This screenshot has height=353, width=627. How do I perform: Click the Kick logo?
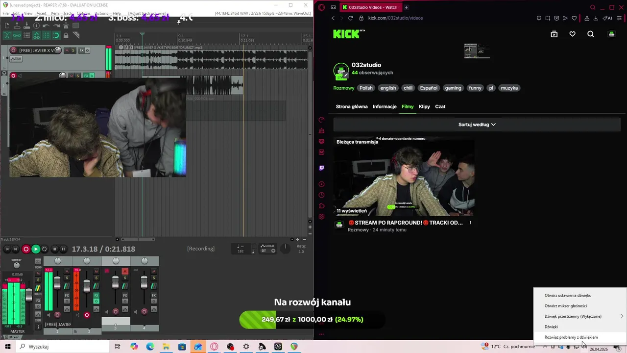349,34
